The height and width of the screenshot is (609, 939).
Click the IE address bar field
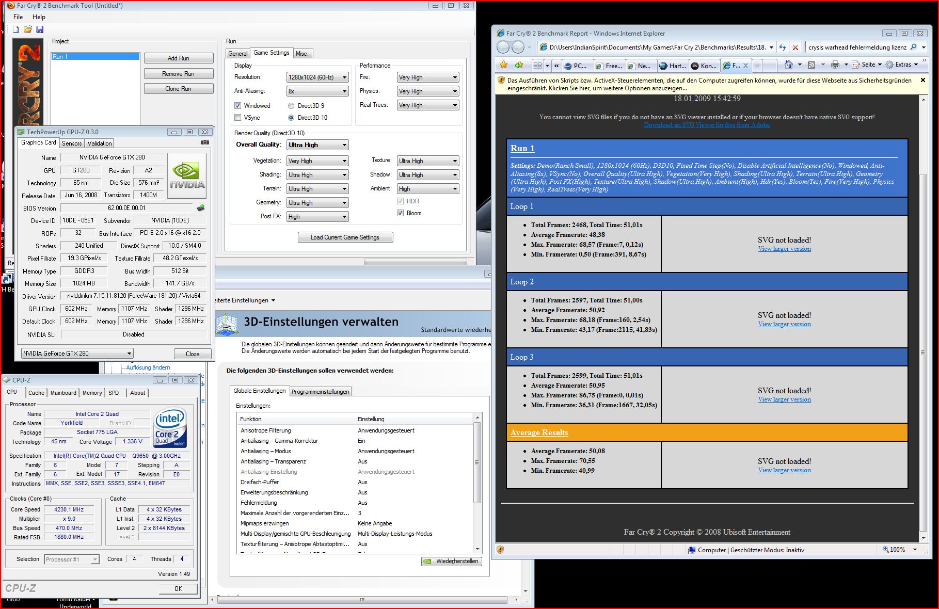(x=657, y=47)
